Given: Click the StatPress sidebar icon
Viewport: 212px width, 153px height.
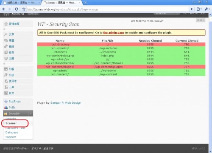Looking at the screenshot, I should (x=6, y=101).
